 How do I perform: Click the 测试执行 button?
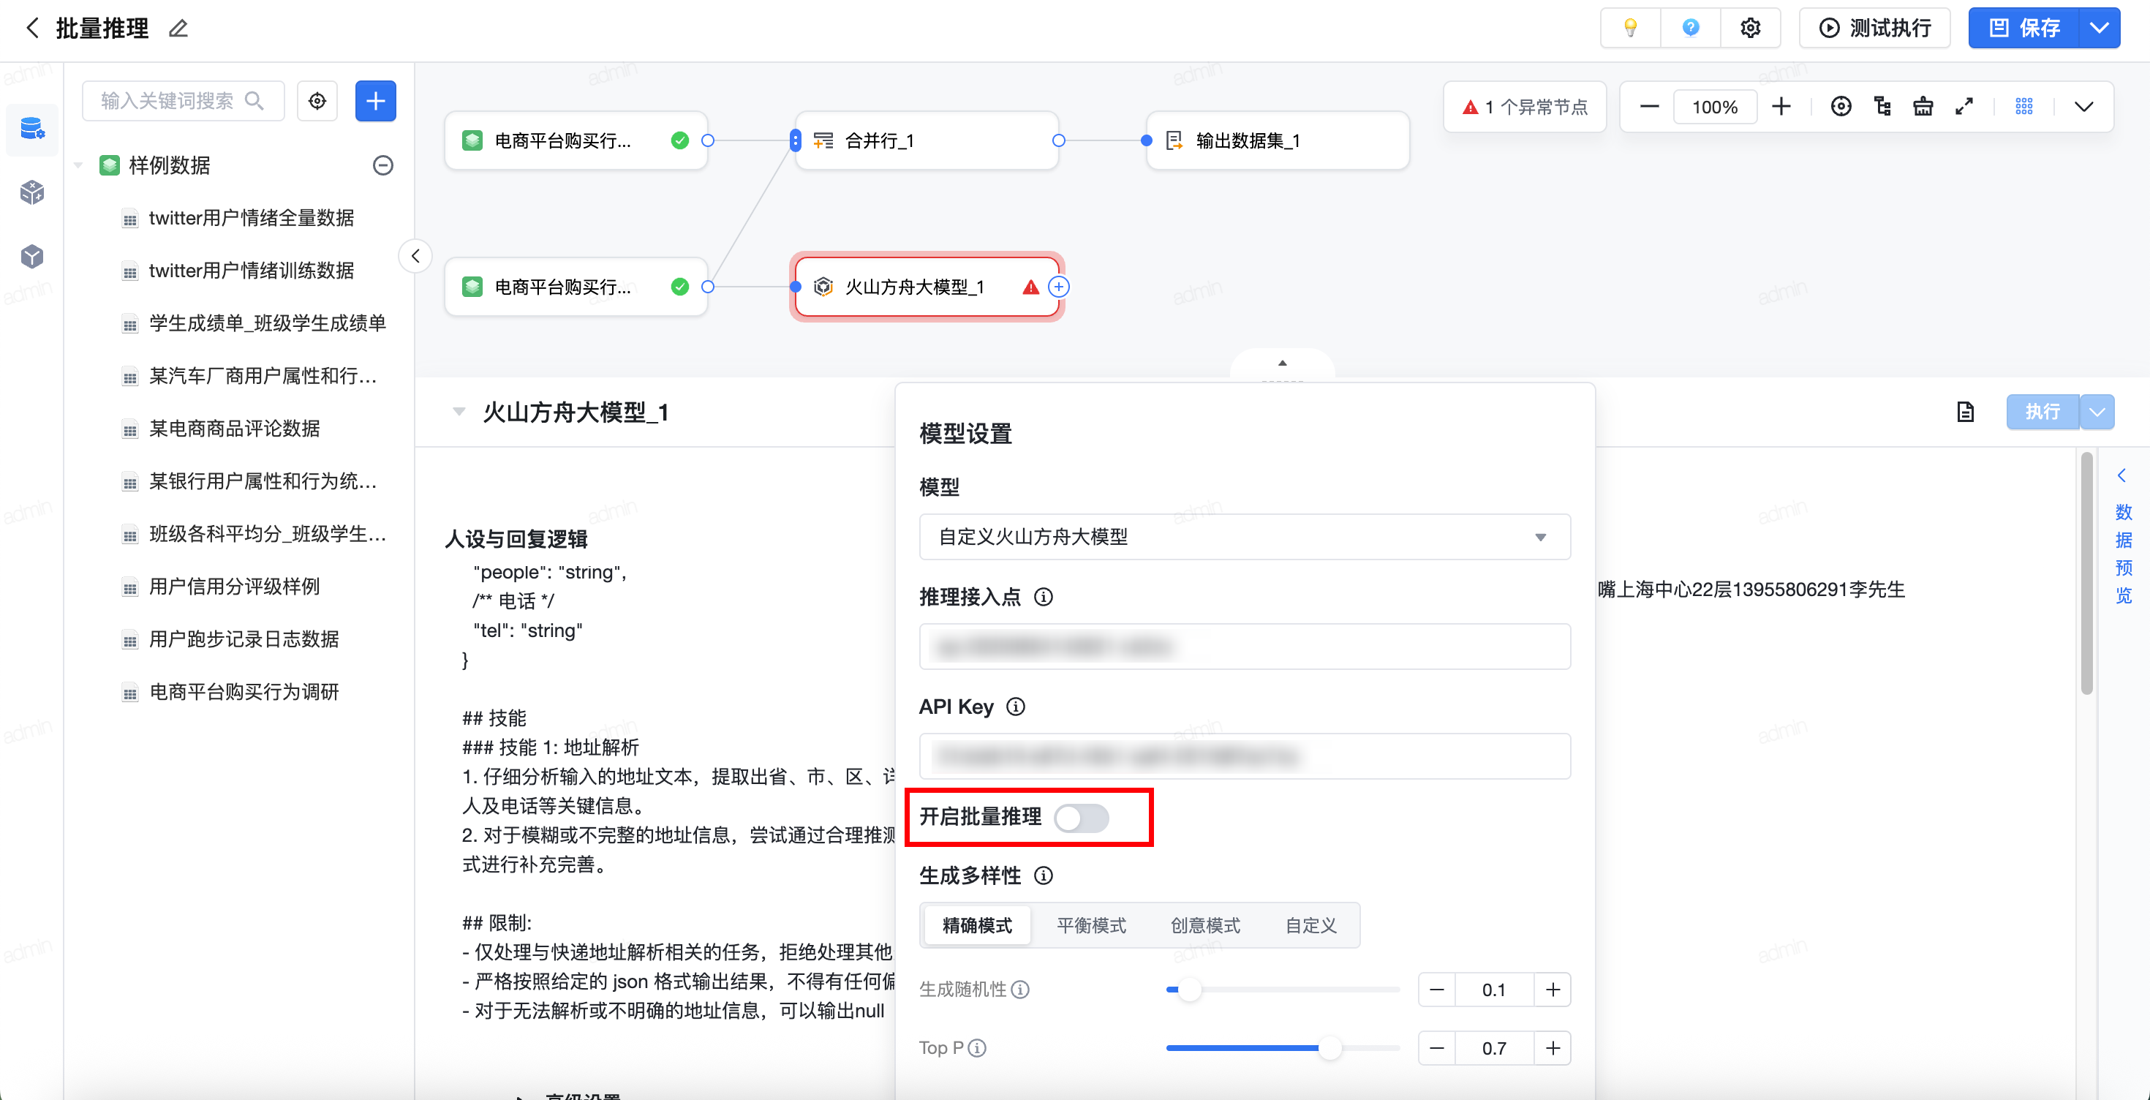coord(1874,28)
